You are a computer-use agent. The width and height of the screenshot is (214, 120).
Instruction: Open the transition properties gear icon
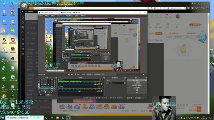click(124, 81)
